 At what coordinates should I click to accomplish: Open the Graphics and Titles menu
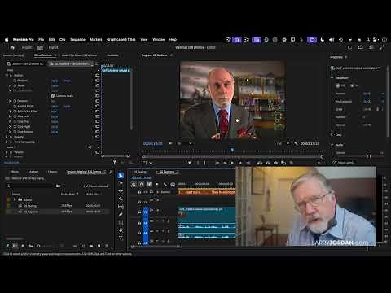[121, 40]
